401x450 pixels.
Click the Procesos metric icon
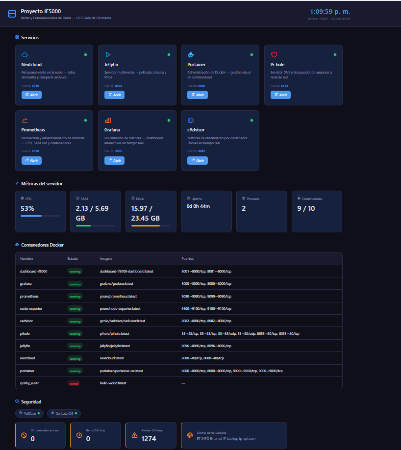click(244, 199)
